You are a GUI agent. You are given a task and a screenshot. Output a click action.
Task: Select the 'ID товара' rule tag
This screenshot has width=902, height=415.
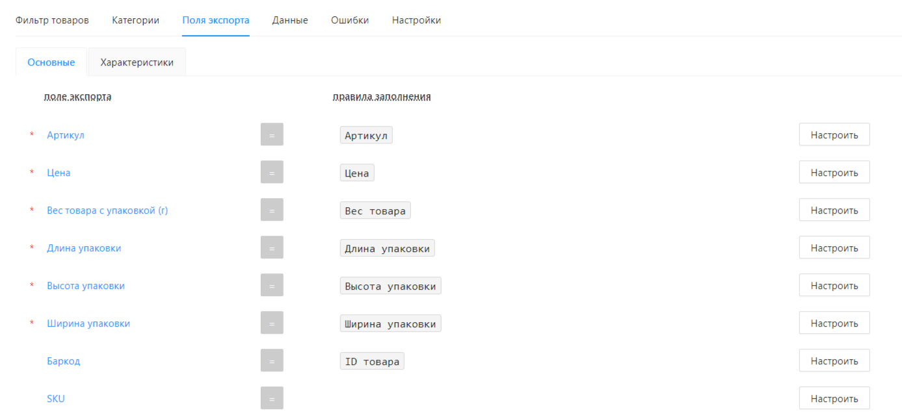click(372, 361)
